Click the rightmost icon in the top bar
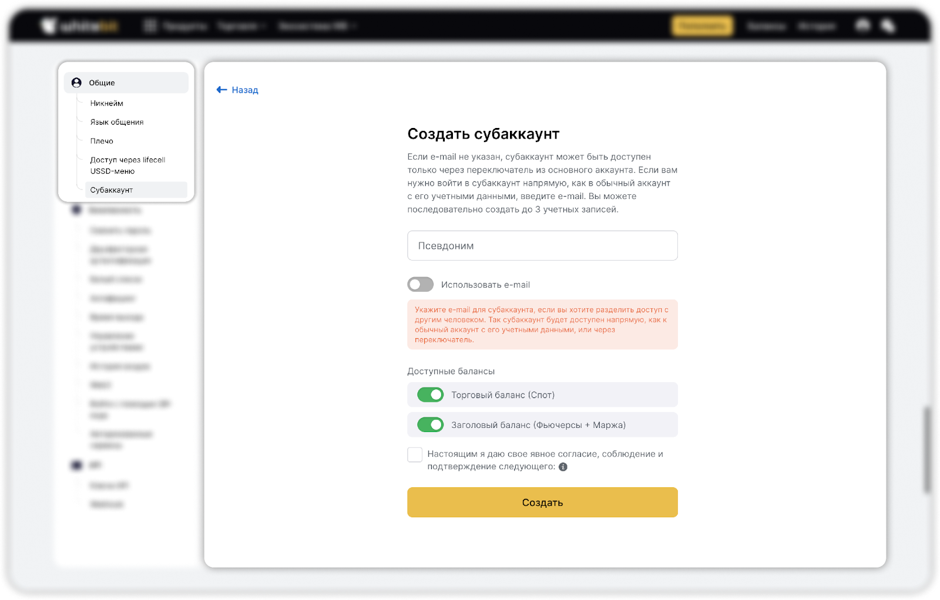This screenshot has width=940, height=600. click(888, 26)
